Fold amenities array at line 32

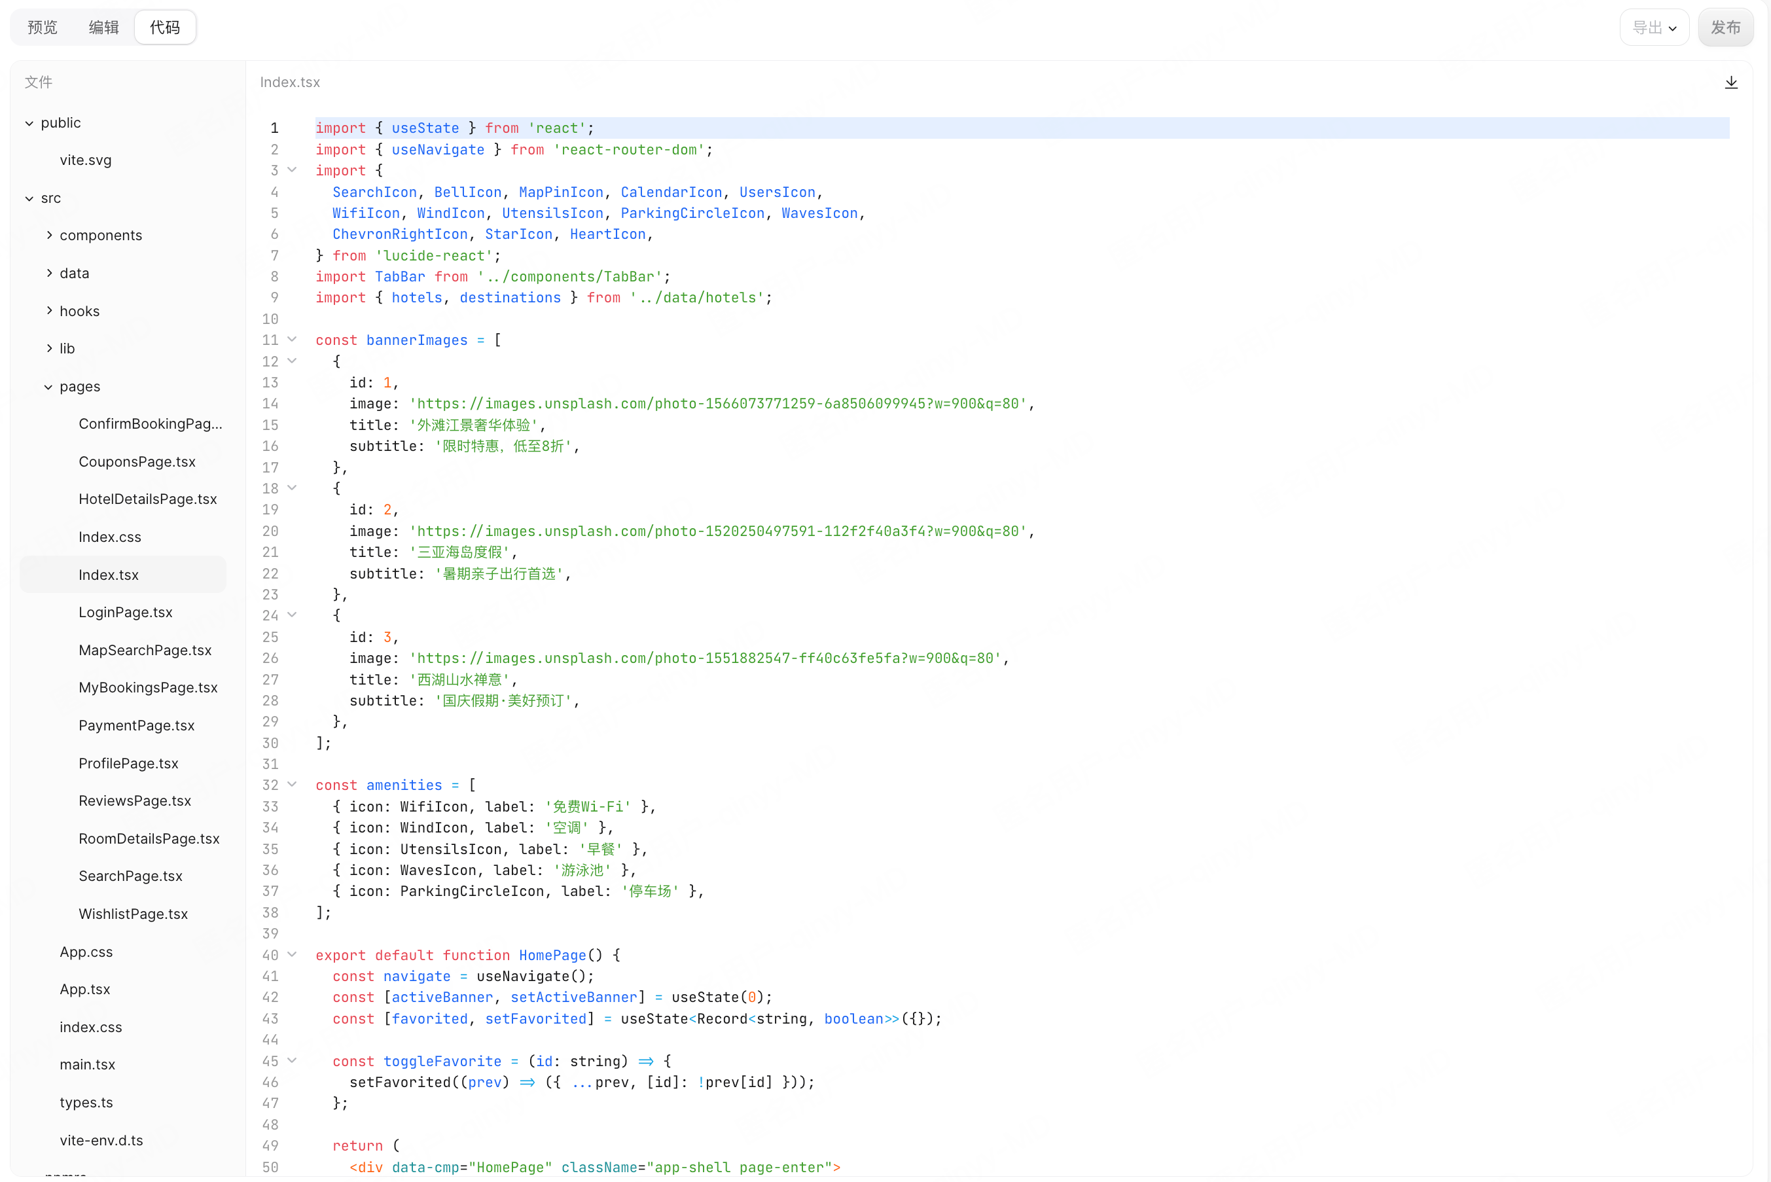(x=293, y=785)
